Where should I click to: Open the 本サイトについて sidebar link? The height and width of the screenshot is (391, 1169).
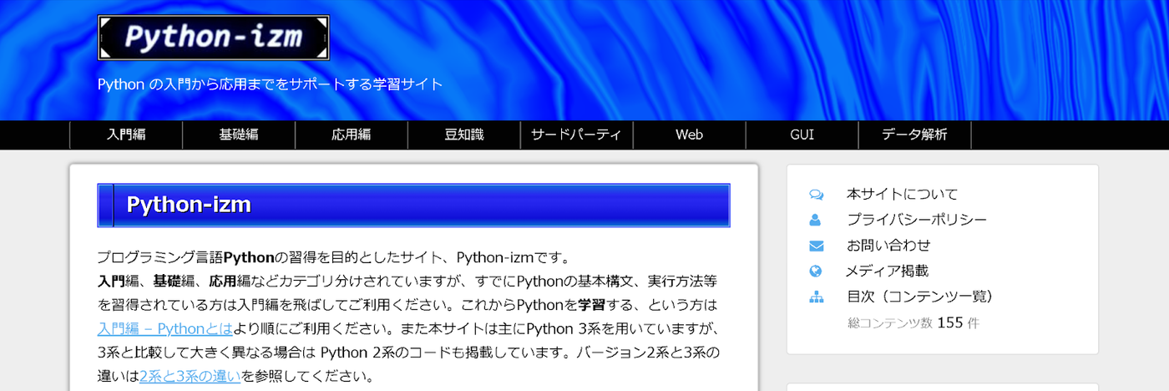pos(902,194)
